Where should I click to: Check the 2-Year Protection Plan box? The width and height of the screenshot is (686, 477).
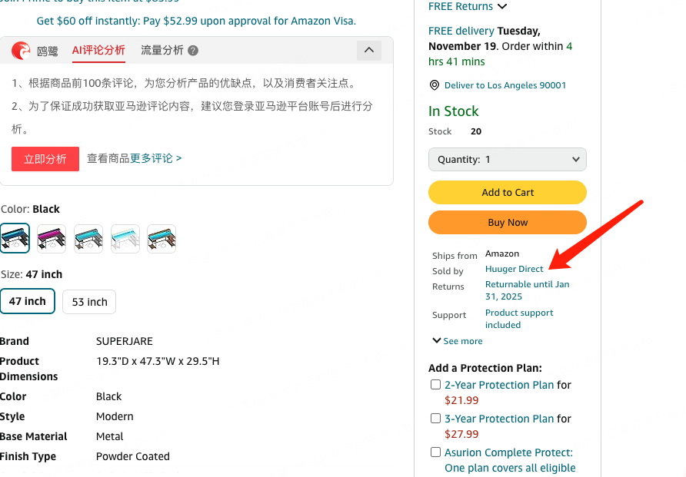436,385
